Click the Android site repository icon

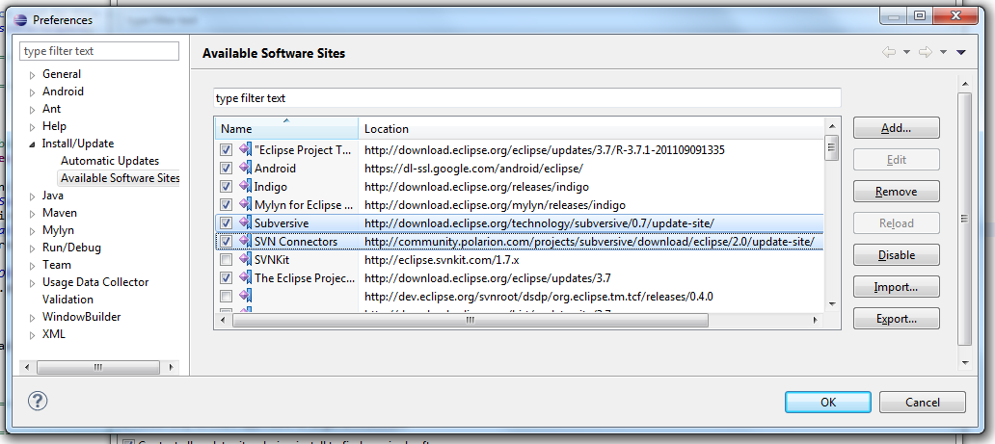pyautogui.click(x=245, y=169)
